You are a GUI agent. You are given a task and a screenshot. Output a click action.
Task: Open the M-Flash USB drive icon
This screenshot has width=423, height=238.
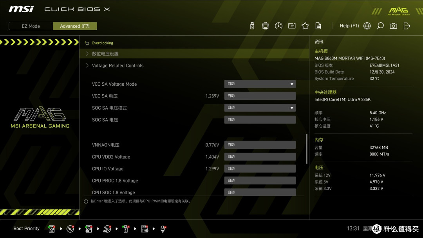point(252,26)
